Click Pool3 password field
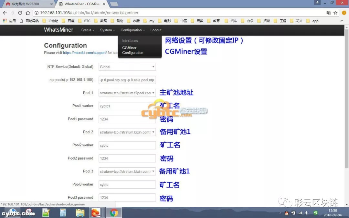The width and height of the screenshot is (349, 218). point(127,198)
